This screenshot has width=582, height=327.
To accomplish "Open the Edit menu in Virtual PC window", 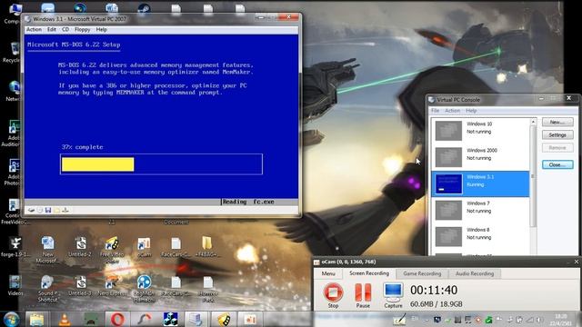I will (x=52, y=29).
